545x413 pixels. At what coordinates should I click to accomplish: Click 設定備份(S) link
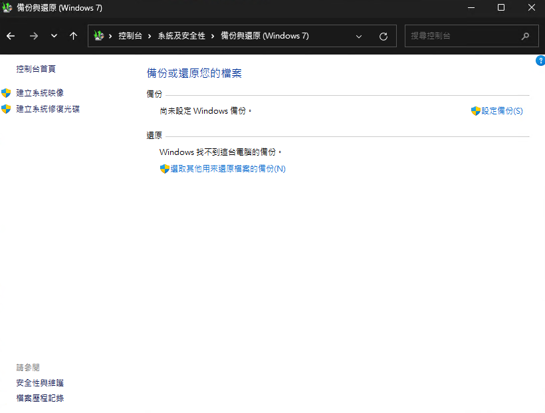pos(502,111)
